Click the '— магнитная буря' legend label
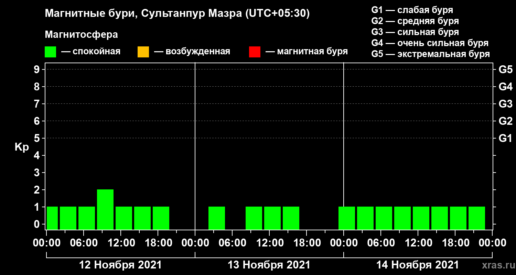 click(307, 52)
